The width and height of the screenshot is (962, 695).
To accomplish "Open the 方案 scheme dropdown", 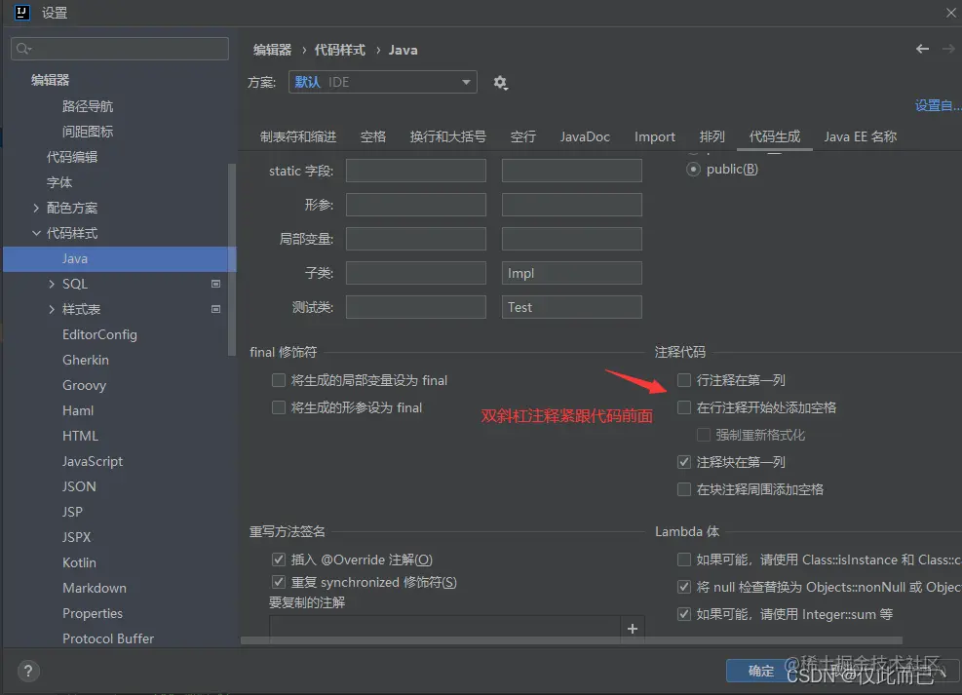I will click(x=382, y=82).
